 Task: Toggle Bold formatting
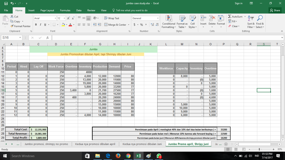coord(36,25)
